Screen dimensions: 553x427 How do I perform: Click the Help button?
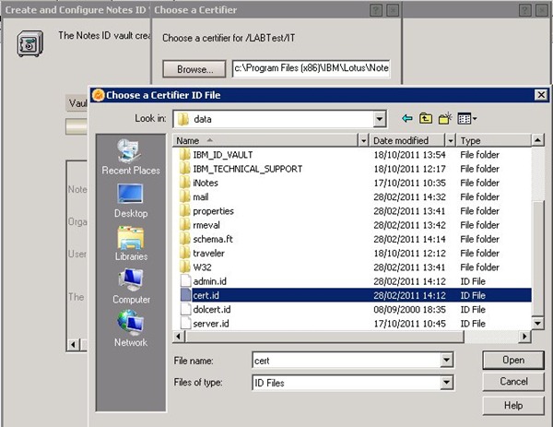tap(513, 406)
